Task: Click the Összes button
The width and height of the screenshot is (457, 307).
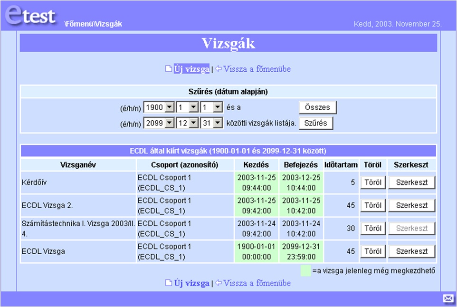Action: click(x=318, y=107)
